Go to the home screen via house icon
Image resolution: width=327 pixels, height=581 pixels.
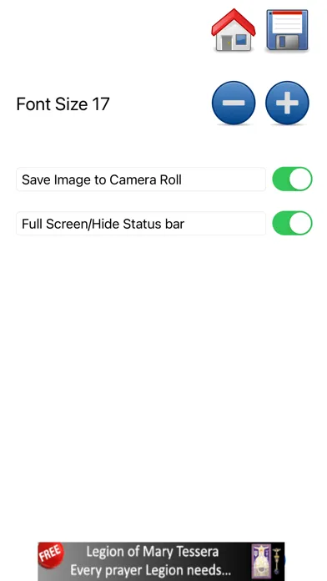coord(234,30)
